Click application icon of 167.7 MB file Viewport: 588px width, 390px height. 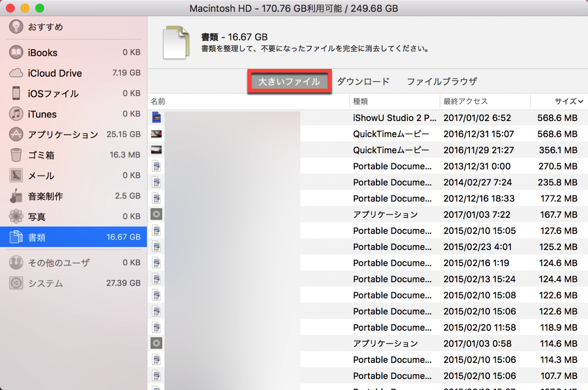(x=156, y=214)
